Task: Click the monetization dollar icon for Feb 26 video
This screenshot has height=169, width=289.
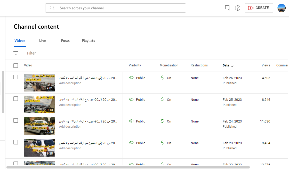Action: (162, 78)
